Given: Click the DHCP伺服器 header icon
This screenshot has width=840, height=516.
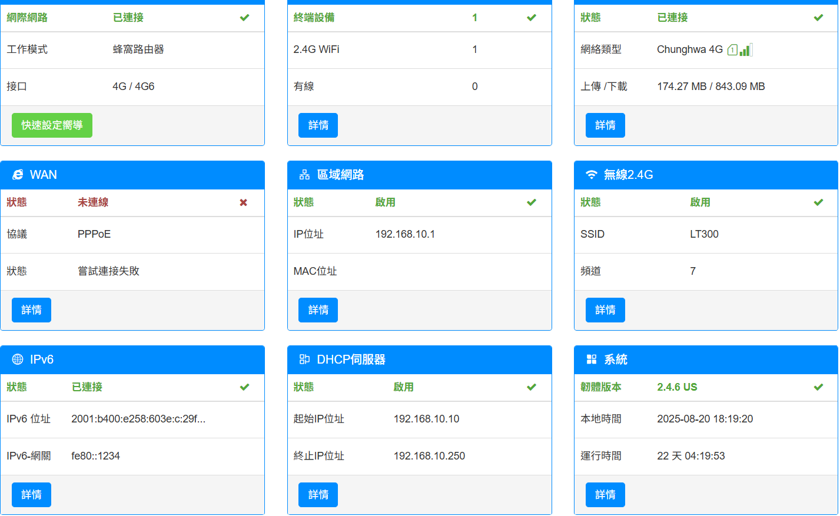Looking at the screenshot, I should [304, 359].
